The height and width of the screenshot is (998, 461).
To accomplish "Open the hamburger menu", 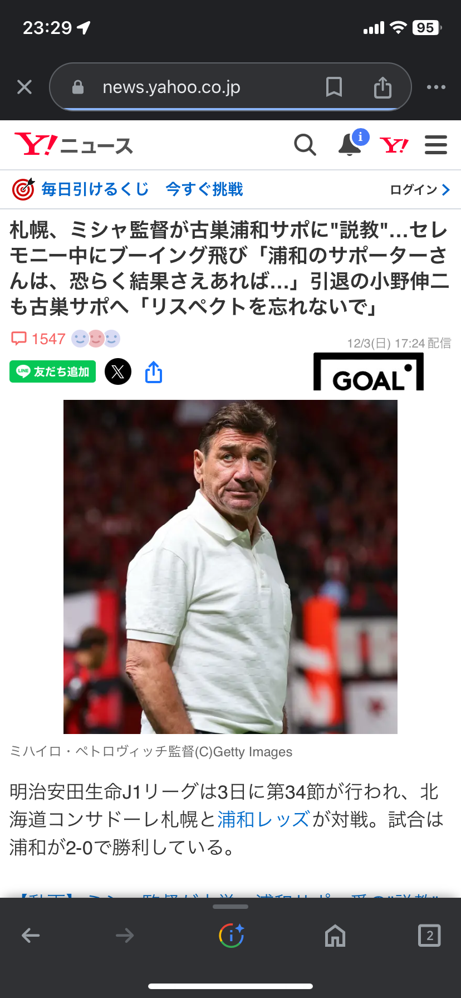I will [x=436, y=145].
